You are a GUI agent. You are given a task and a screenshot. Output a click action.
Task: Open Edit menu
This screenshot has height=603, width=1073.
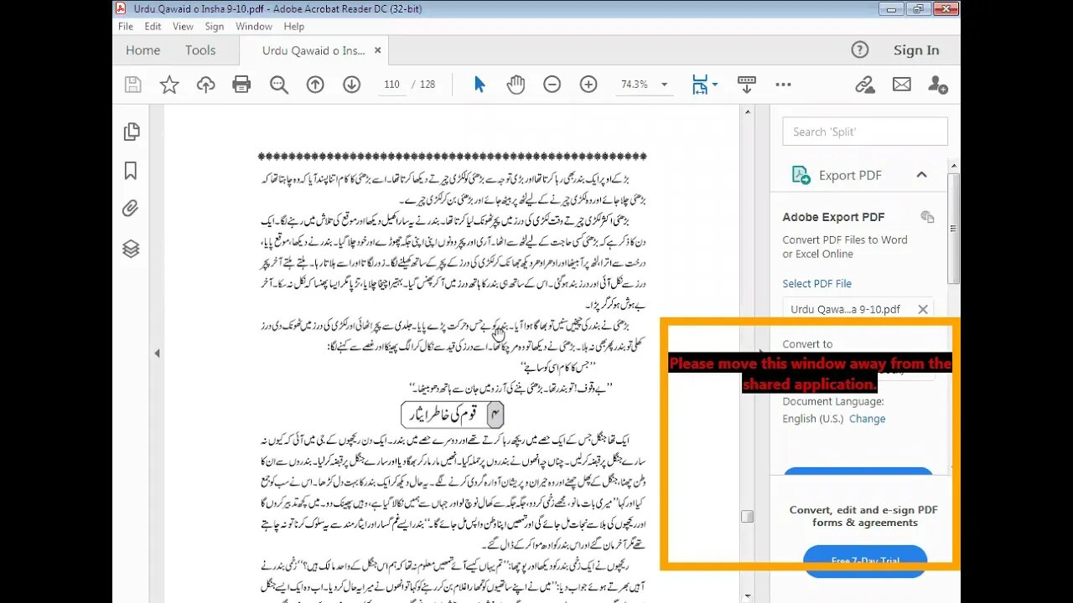click(153, 27)
